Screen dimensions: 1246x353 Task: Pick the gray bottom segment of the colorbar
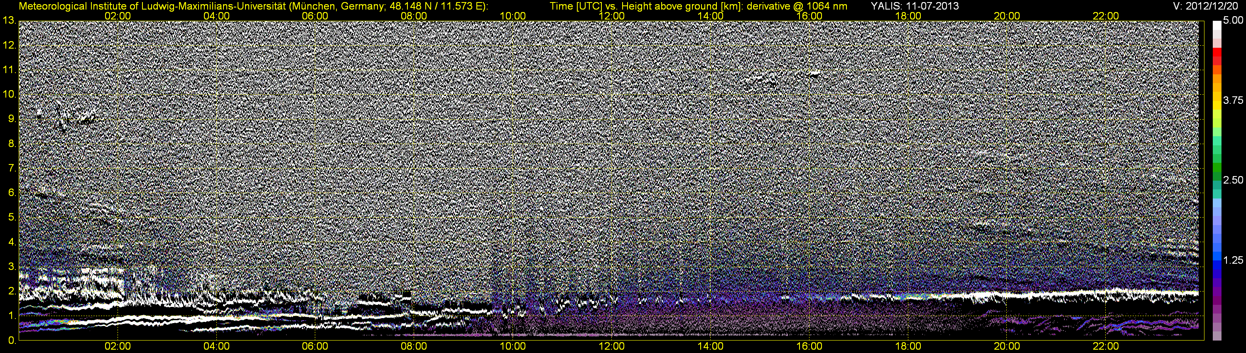[1217, 336]
